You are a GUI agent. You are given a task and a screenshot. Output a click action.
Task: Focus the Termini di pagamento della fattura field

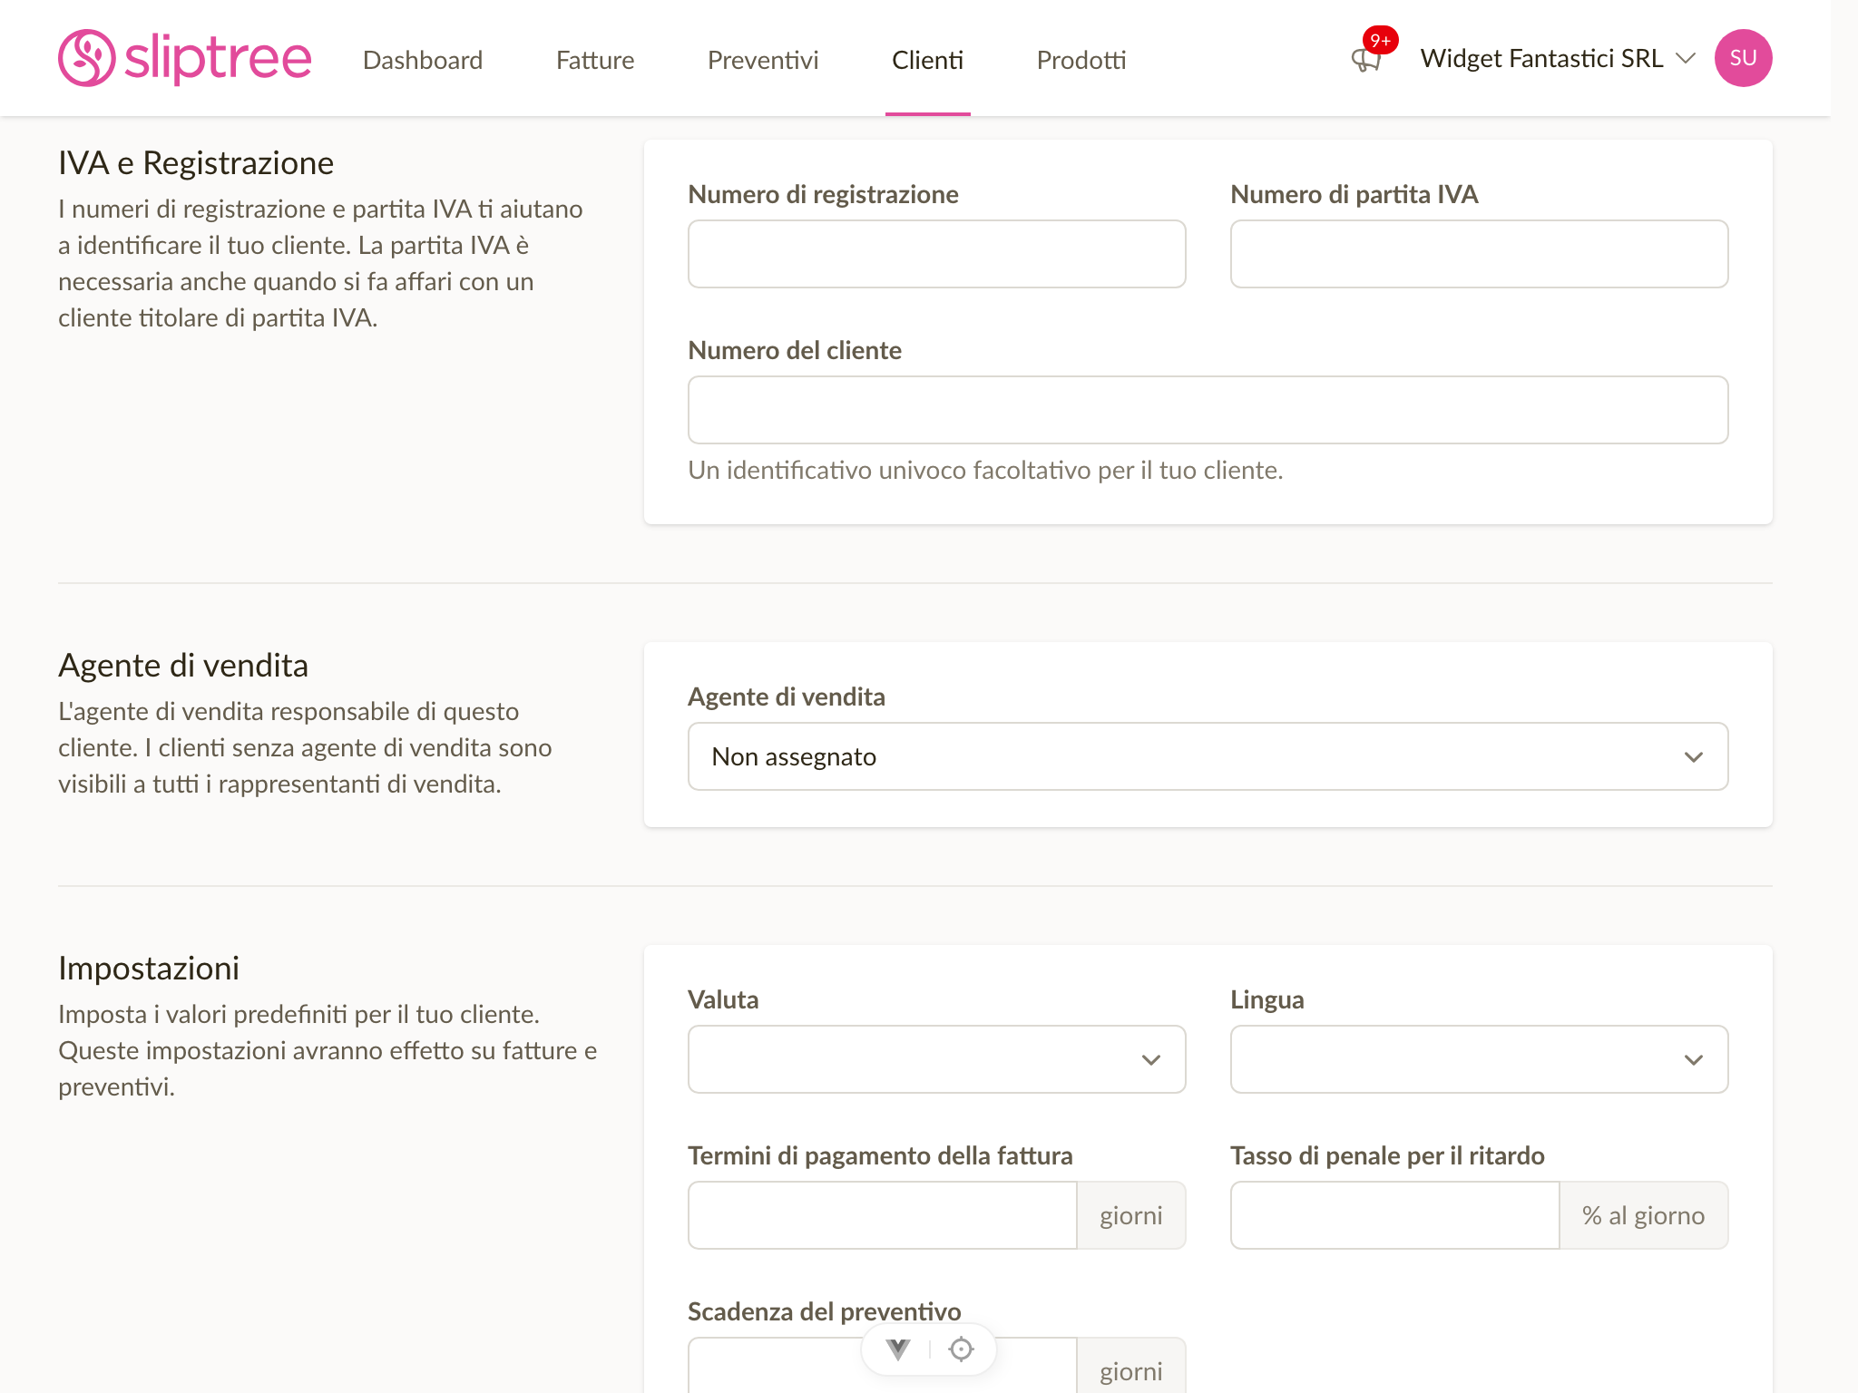click(x=882, y=1215)
